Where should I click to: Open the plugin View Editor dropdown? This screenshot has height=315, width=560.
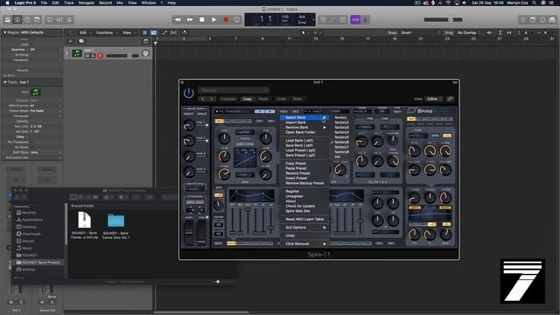pyautogui.click(x=434, y=99)
